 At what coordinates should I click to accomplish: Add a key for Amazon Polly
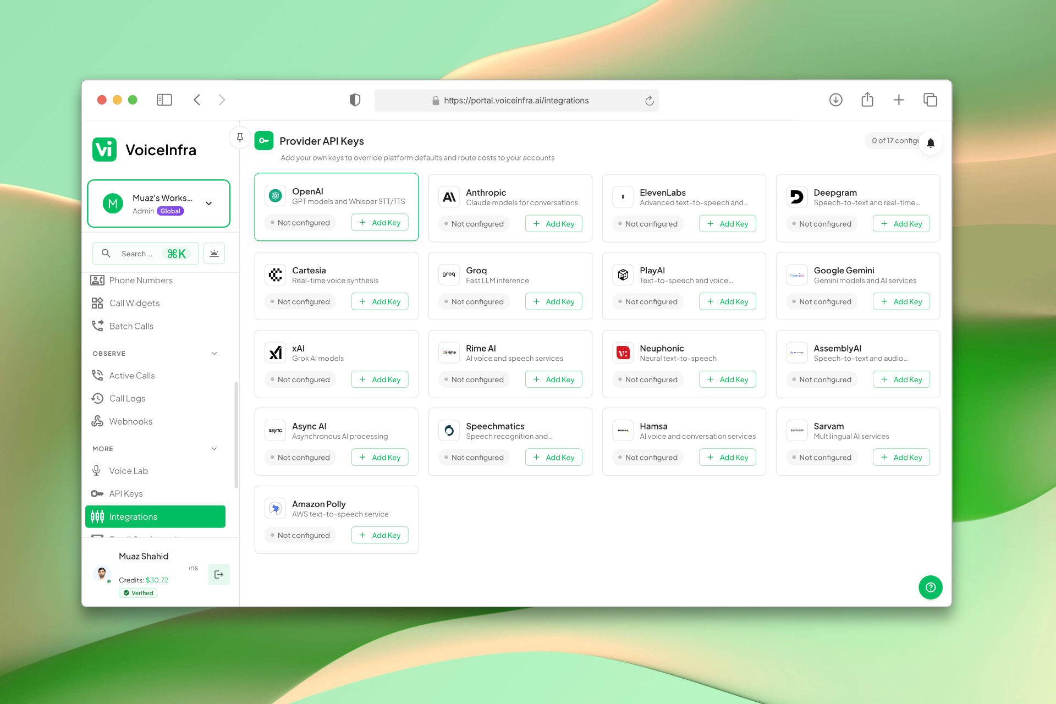(x=380, y=535)
